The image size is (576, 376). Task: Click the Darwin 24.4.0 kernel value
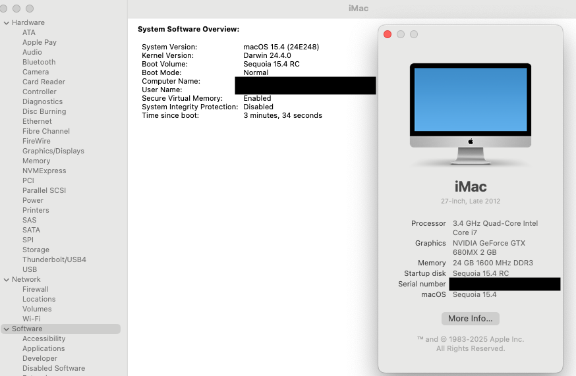point(267,55)
